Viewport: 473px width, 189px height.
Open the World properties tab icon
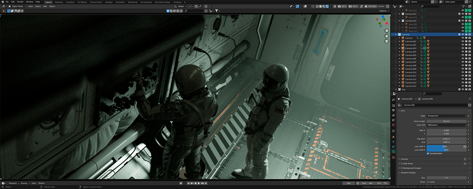click(x=394, y=125)
